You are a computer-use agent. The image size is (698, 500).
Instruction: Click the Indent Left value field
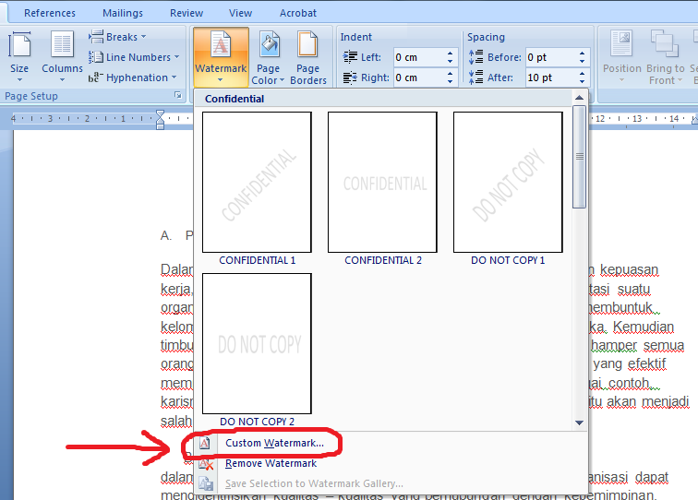pos(419,57)
